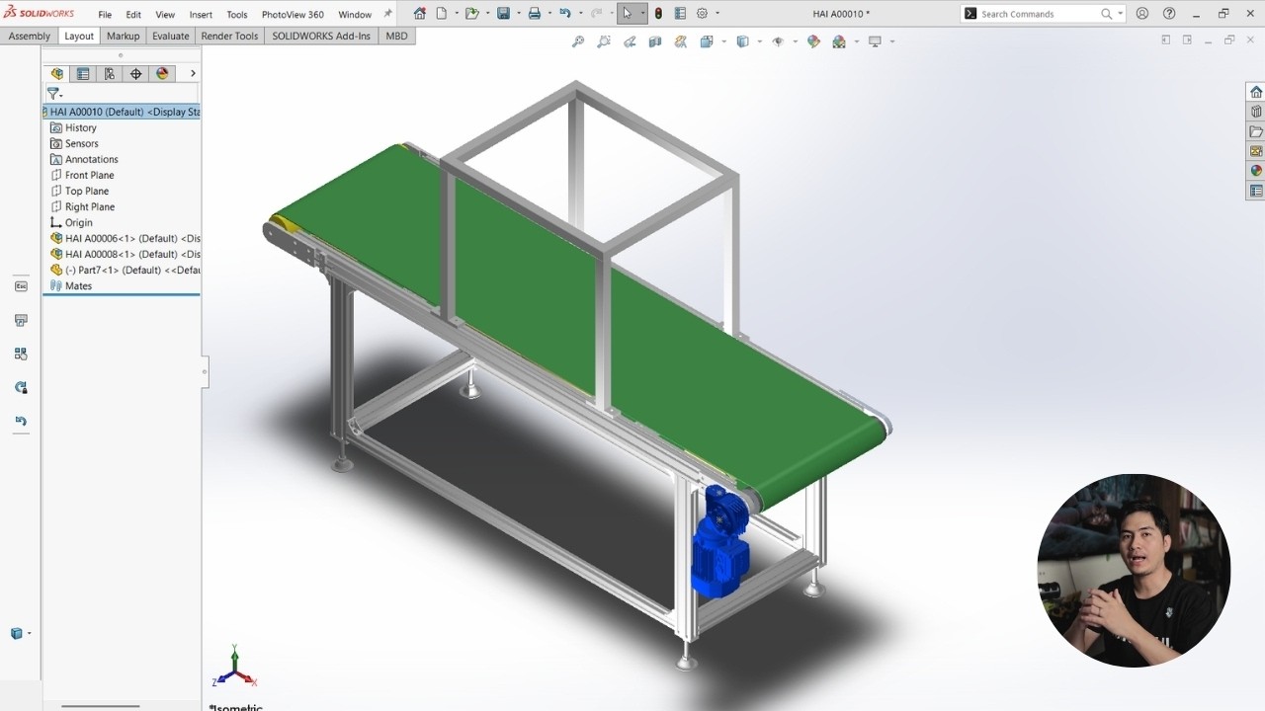This screenshot has height=711, width=1265.
Task: Click the Esc icon on left shortcut bar
Action: [21, 286]
